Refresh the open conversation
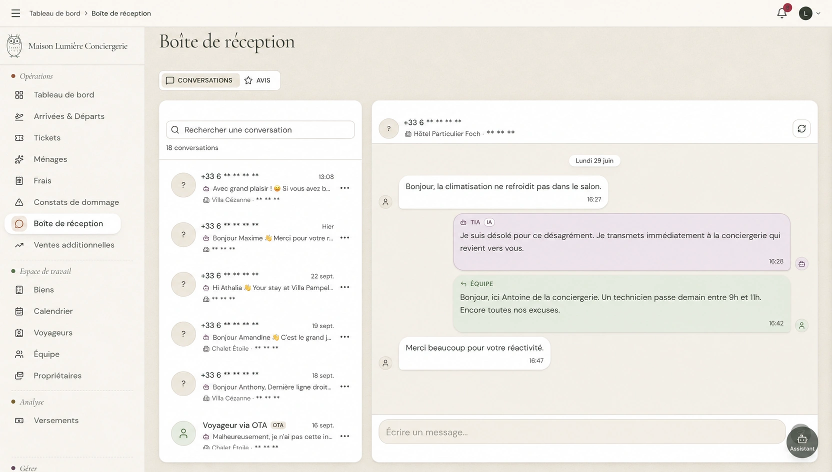This screenshot has height=472, width=832. pyautogui.click(x=801, y=129)
